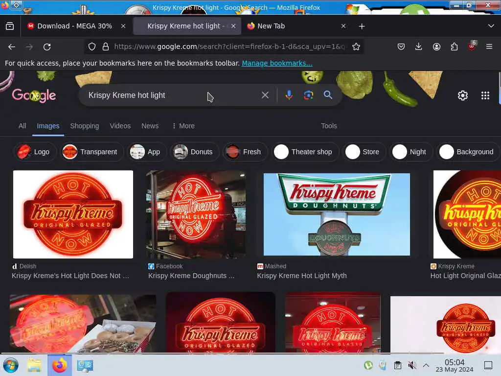Filter images by Donuts chip
The width and height of the screenshot is (501, 376).
click(194, 152)
